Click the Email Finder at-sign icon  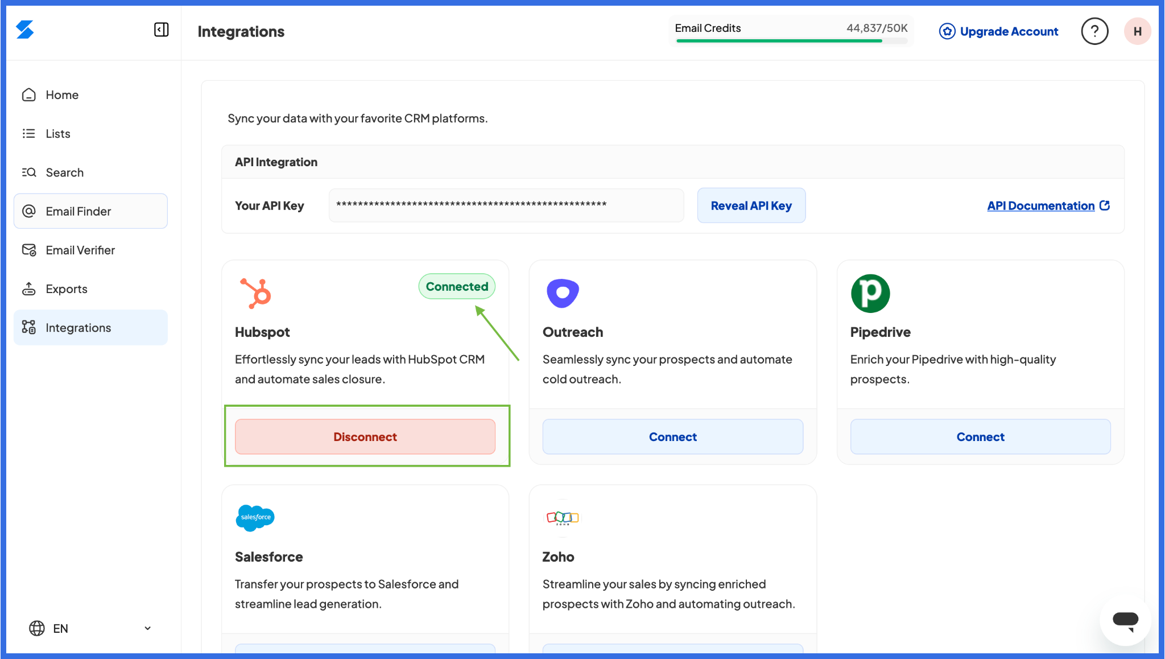[x=29, y=211]
